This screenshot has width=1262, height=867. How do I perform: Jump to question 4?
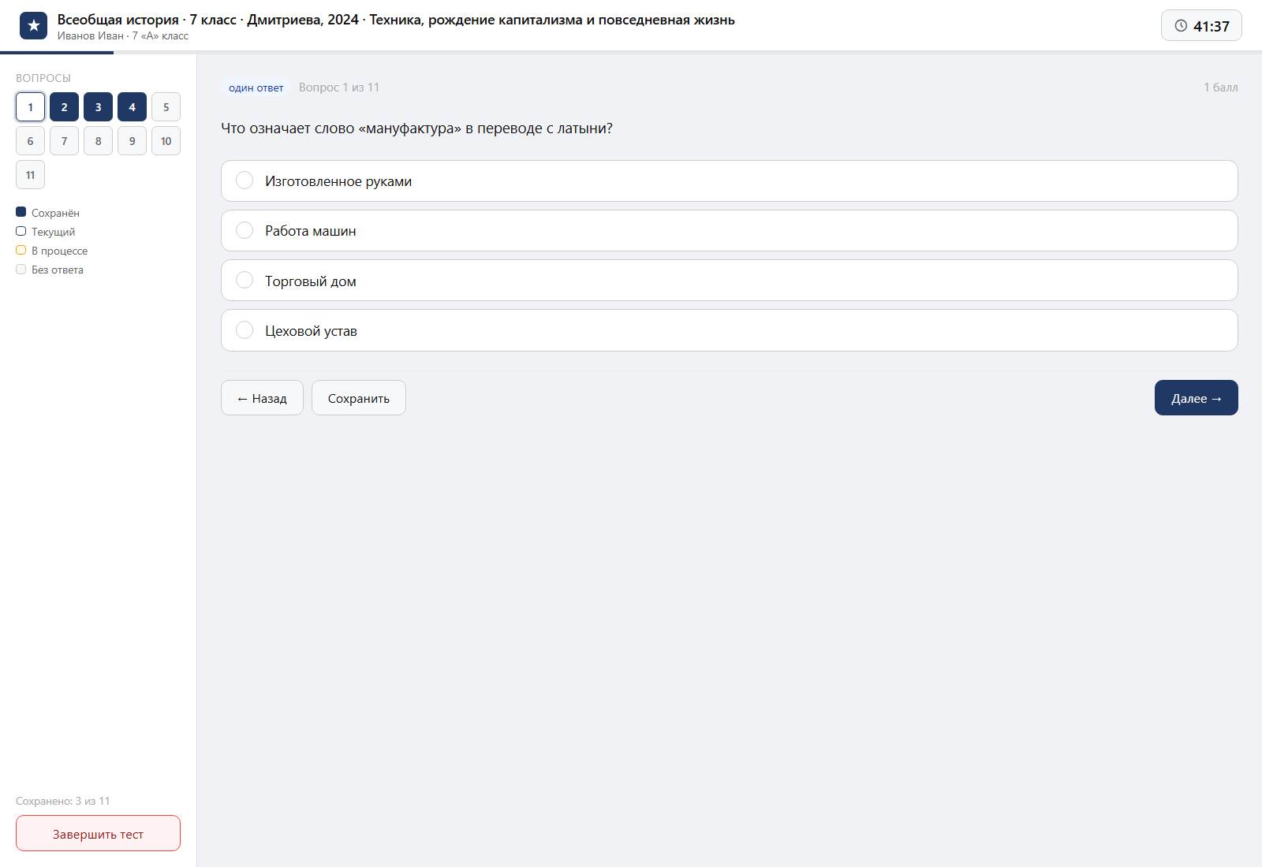(132, 107)
